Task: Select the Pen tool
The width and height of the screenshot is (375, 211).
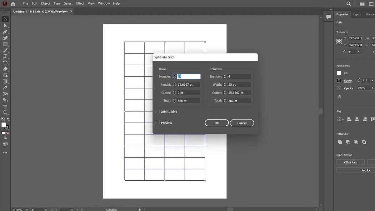Action: [5, 32]
